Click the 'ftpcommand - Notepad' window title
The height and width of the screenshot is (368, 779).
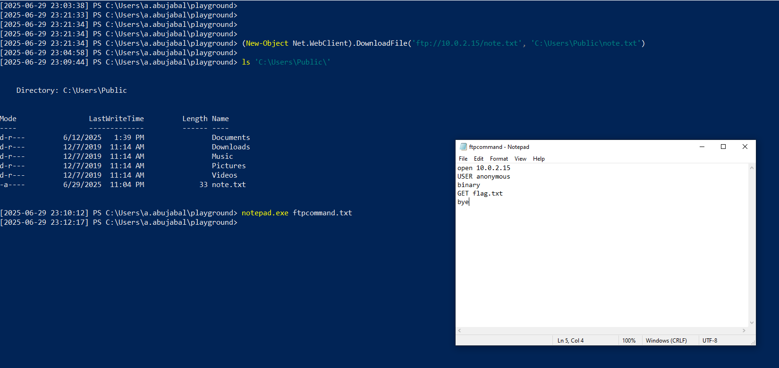click(499, 147)
